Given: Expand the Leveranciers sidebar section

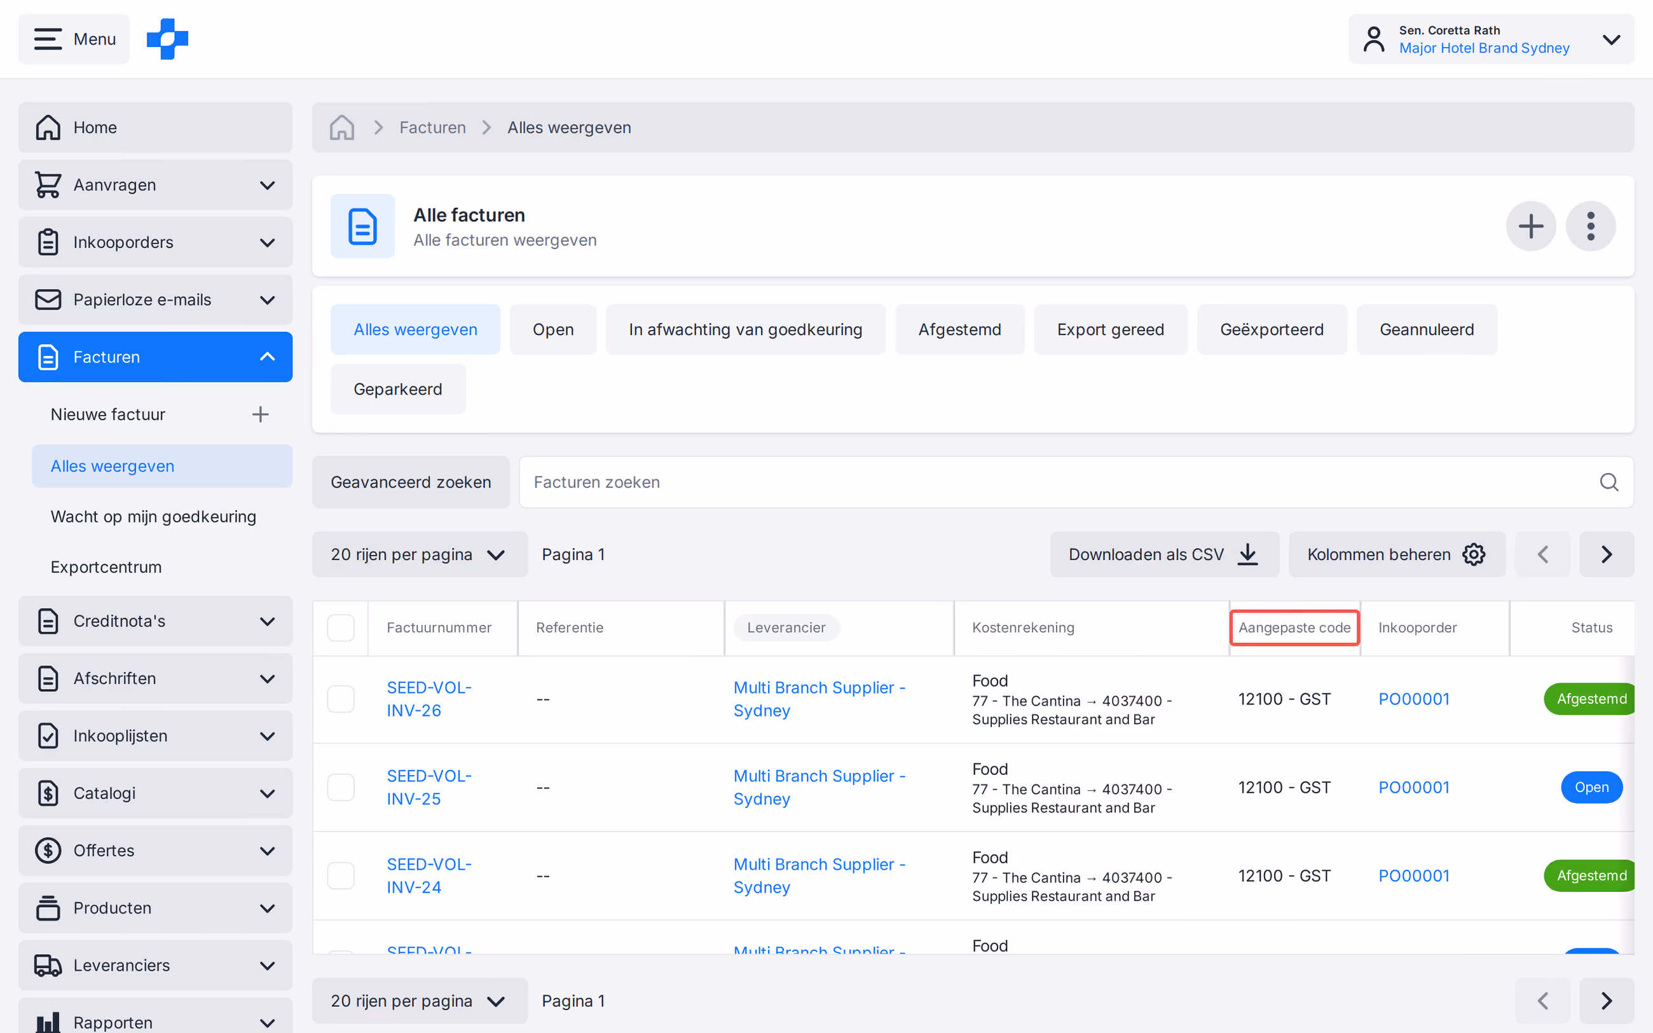Looking at the screenshot, I should pos(155,966).
